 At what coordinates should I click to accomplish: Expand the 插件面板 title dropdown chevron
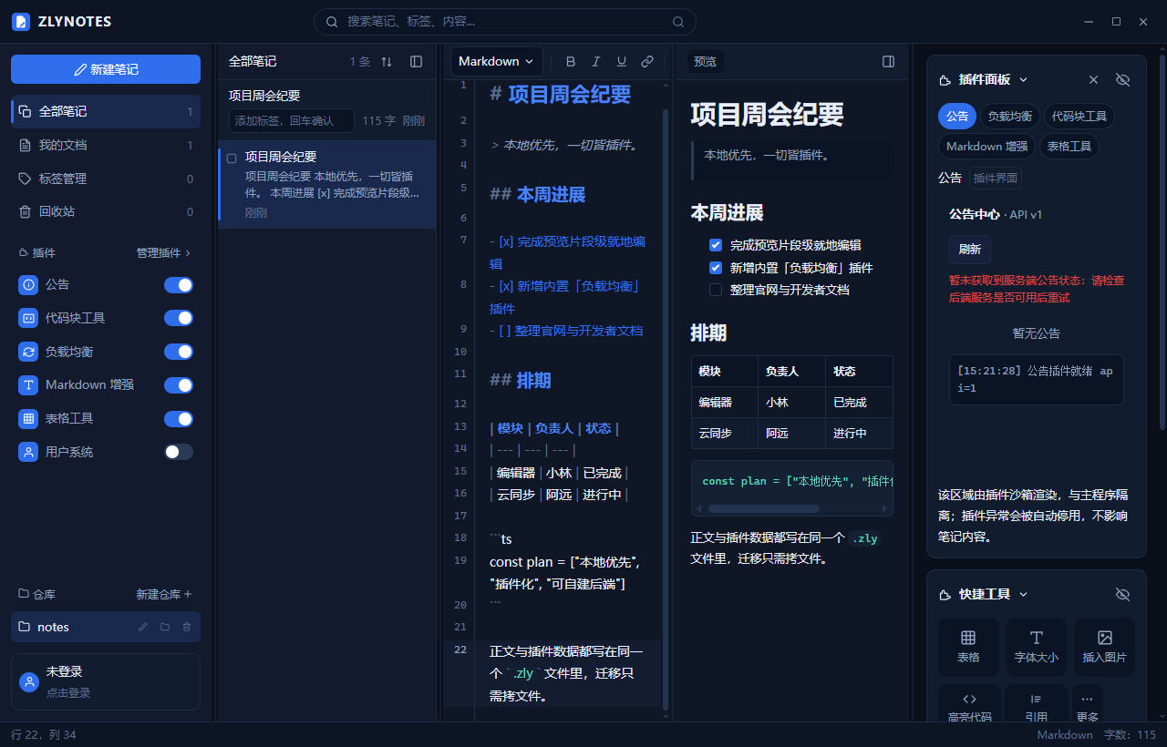point(1023,80)
